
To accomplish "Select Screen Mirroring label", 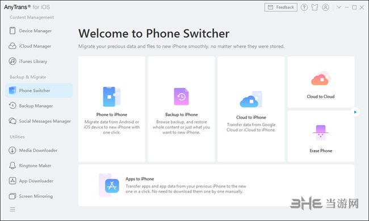I will pos(36,196).
